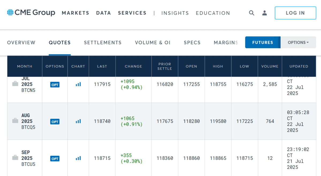The height and width of the screenshot is (176, 321).
Task: Open the Markets navigation menu
Action: tap(75, 13)
